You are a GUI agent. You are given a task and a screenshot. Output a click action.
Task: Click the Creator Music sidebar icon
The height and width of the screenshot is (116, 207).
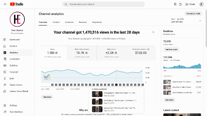[x=5, y=91]
